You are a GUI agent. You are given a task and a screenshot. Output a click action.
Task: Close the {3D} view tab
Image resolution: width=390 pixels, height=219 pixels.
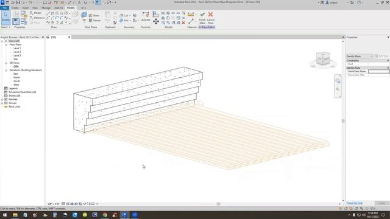[x=69, y=37]
